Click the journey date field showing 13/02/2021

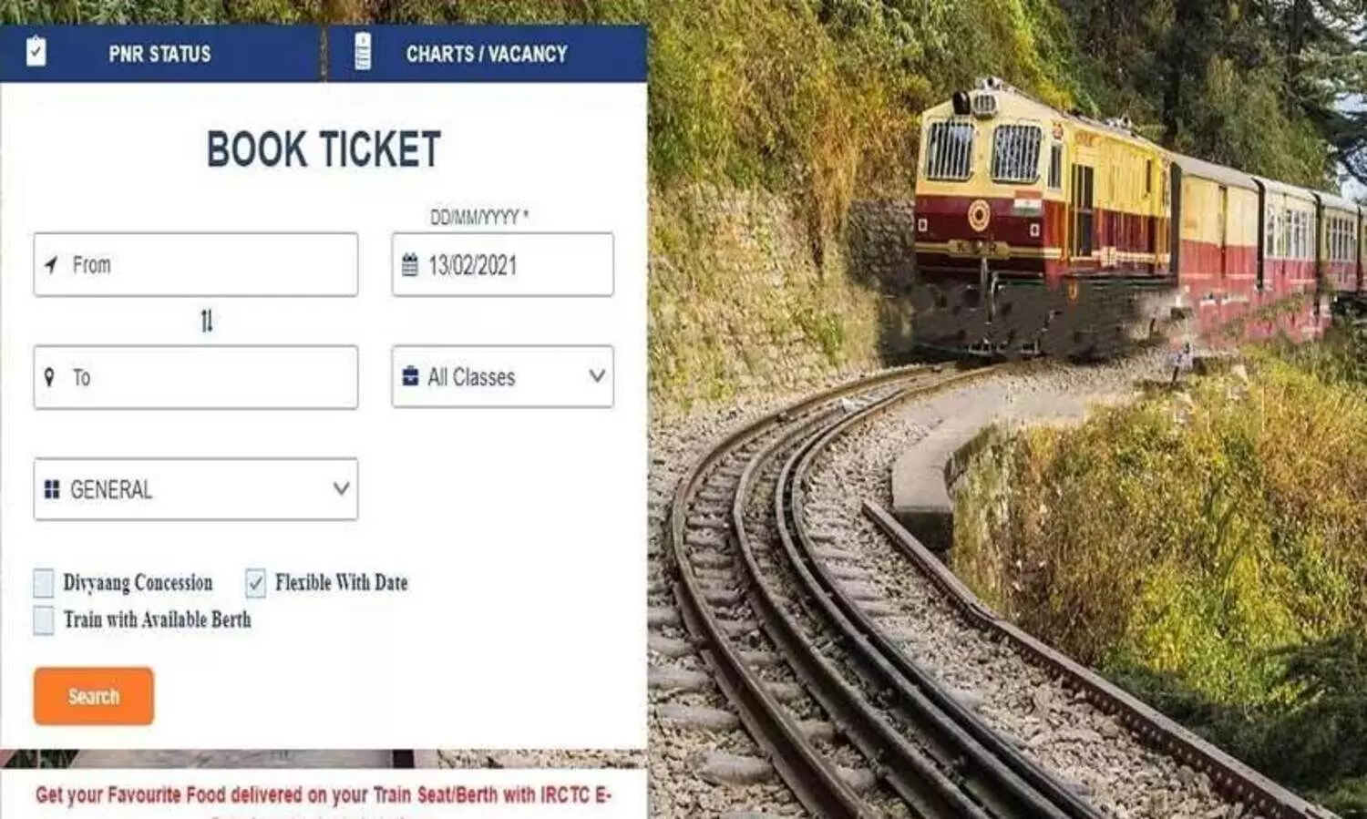[503, 264]
